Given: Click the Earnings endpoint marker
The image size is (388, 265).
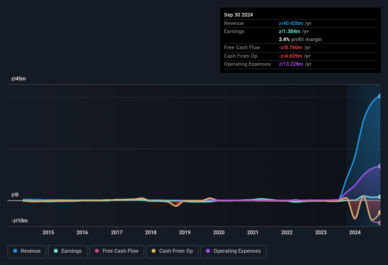Looking at the screenshot, I should pyautogui.click(x=380, y=197).
